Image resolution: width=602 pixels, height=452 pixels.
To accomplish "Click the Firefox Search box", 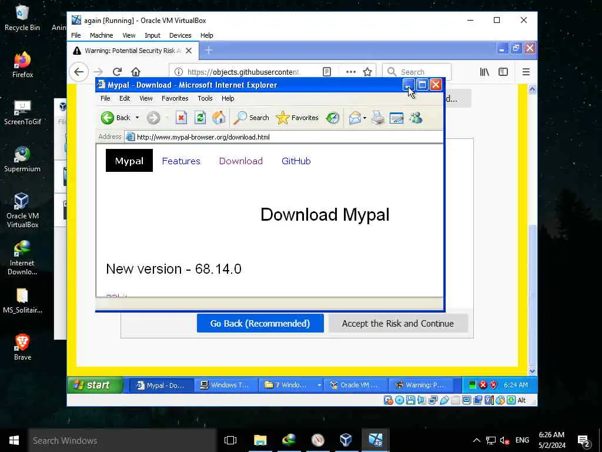I will [417, 72].
